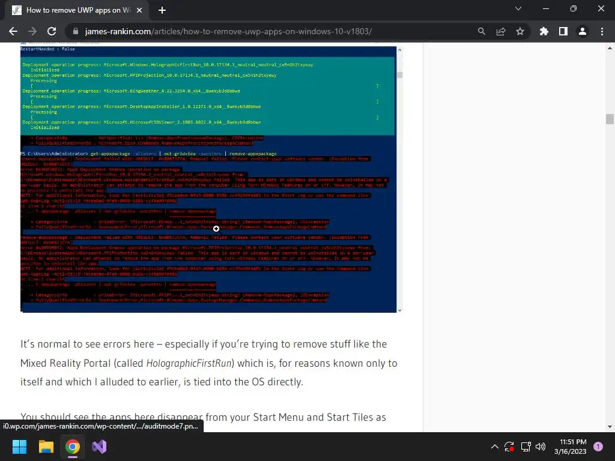The image size is (615, 461).
Task: Open the network status tray icon
Action: pyautogui.click(x=526, y=447)
